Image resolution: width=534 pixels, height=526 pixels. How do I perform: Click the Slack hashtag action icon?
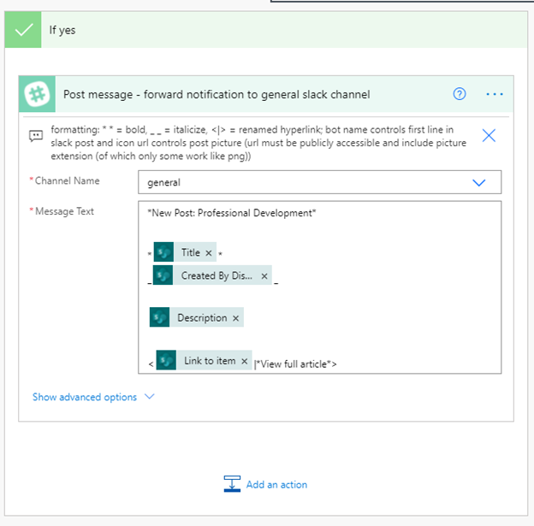37,94
